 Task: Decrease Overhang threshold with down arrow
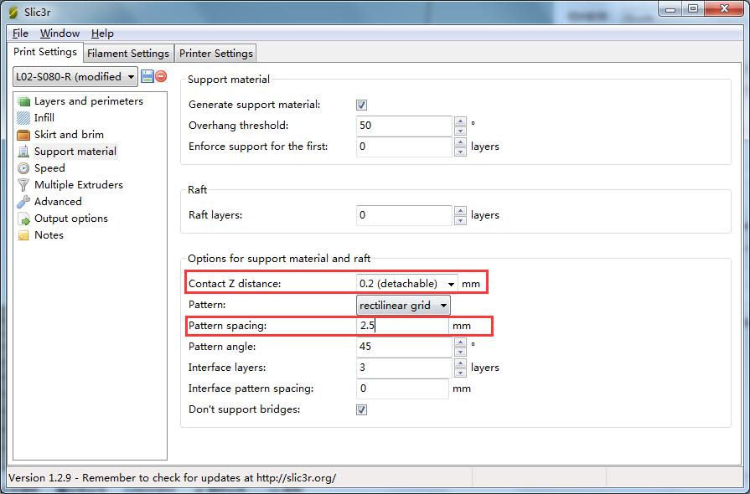(460, 131)
